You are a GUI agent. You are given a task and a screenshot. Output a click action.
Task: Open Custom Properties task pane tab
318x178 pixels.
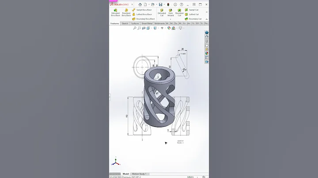[x=207, y=58]
